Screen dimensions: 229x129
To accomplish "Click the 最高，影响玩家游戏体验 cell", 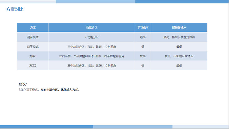I will (179, 37).
